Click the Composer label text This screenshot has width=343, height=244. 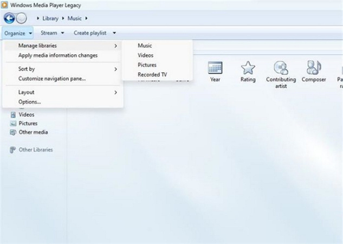(314, 80)
